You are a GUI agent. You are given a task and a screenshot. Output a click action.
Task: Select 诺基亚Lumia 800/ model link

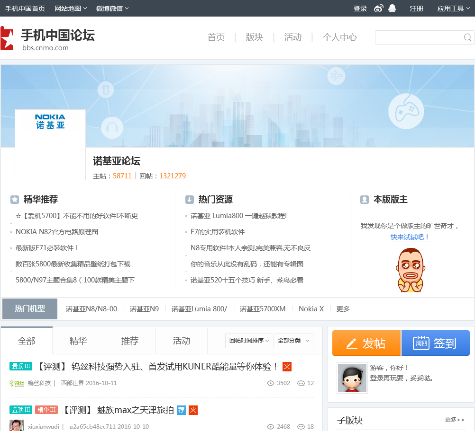[199, 309]
